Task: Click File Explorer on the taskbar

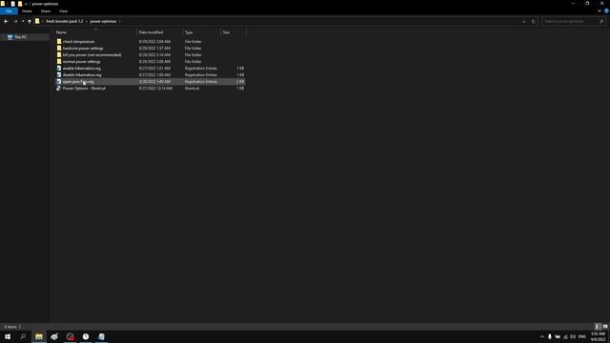Action: point(39,336)
